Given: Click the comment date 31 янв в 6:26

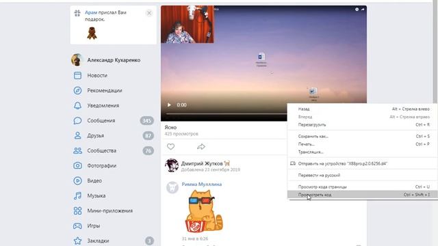Looking at the screenshot, I should [194, 238].
